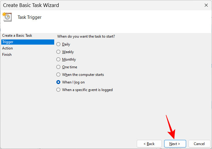
Task: Click the Task Trigger clock icon
Action: click(7, 17)
